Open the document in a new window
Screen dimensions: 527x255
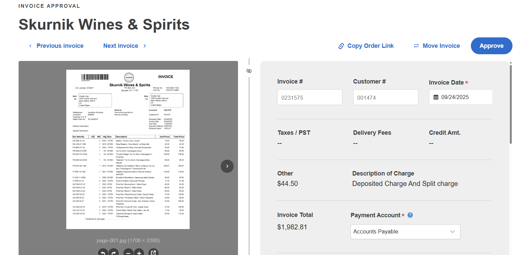[x=153, y=253]
